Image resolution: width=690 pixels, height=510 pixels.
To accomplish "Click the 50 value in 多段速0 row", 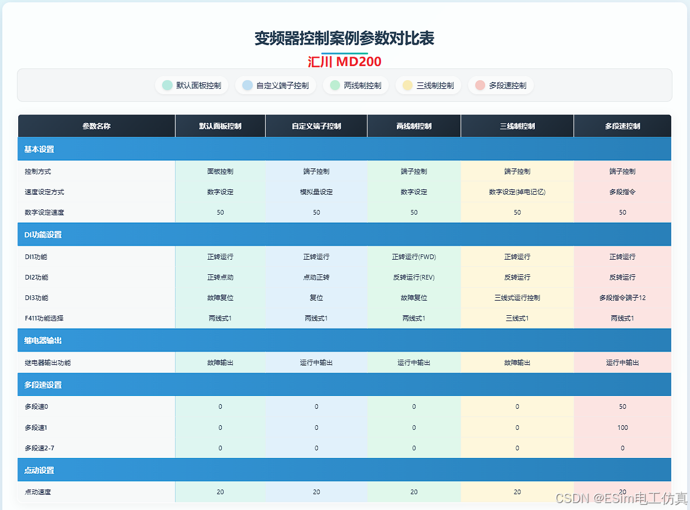I will tap(622, 406).
